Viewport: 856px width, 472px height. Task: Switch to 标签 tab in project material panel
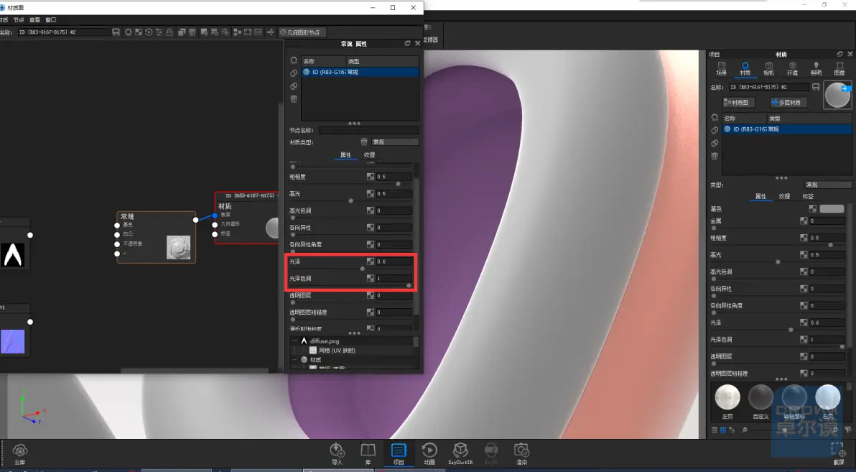(808, 196)
